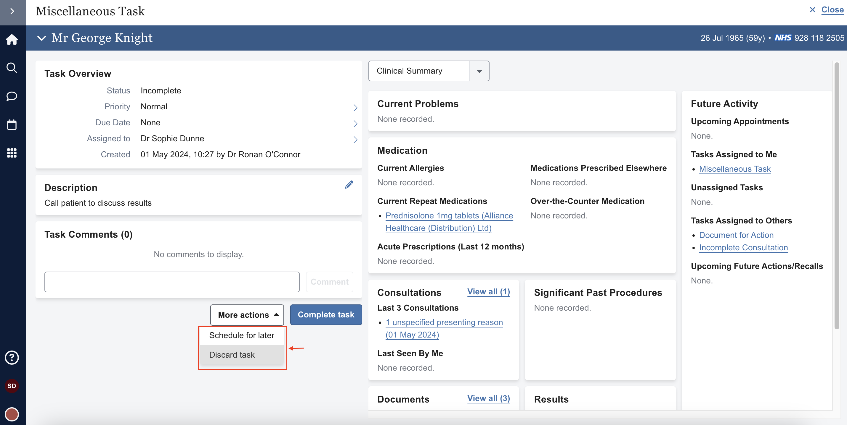
Task: Edit the description with pencil icon
Action: pos(349,185)
